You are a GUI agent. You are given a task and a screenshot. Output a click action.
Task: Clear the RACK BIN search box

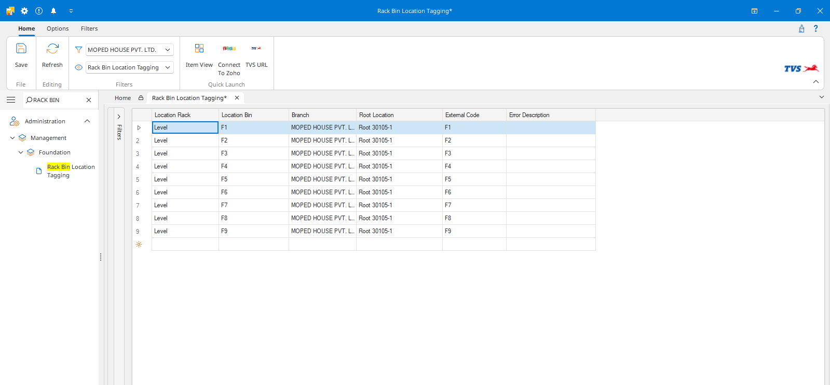click(x=89, y=100)
